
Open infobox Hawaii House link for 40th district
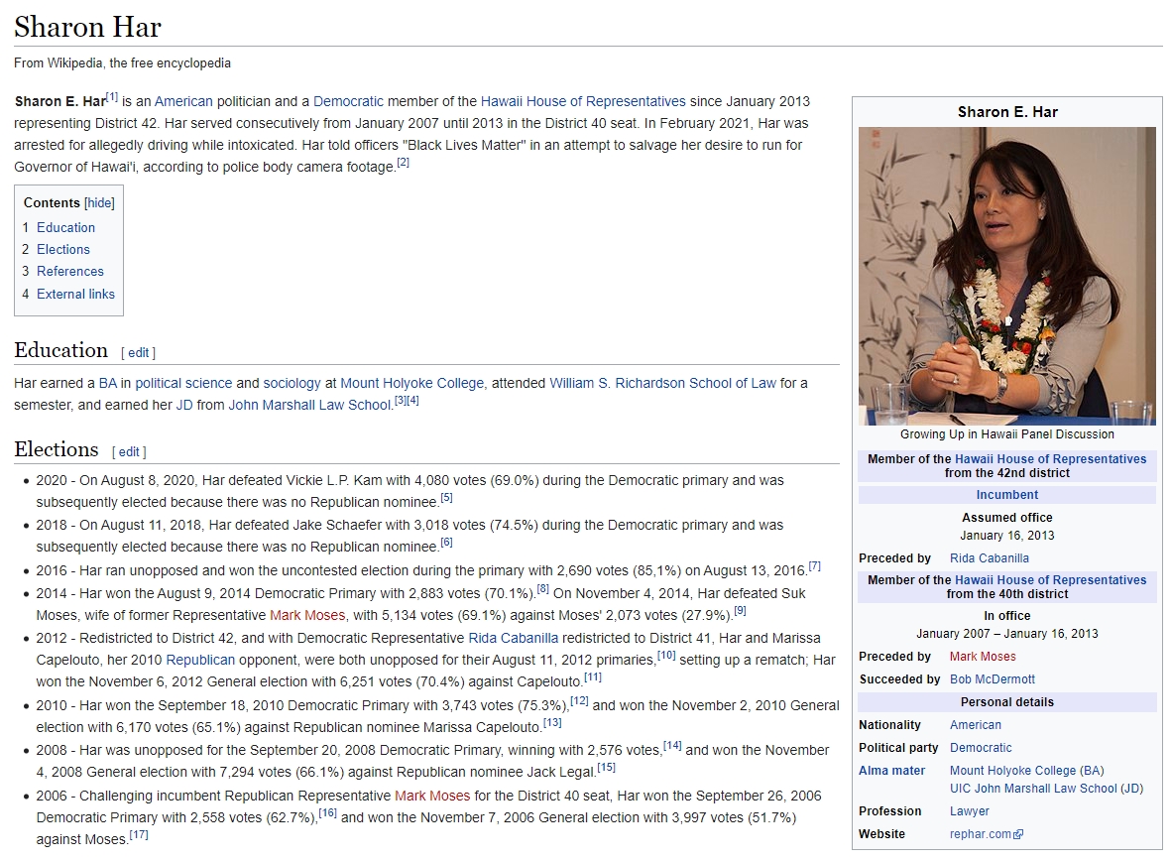(1050, 580)
